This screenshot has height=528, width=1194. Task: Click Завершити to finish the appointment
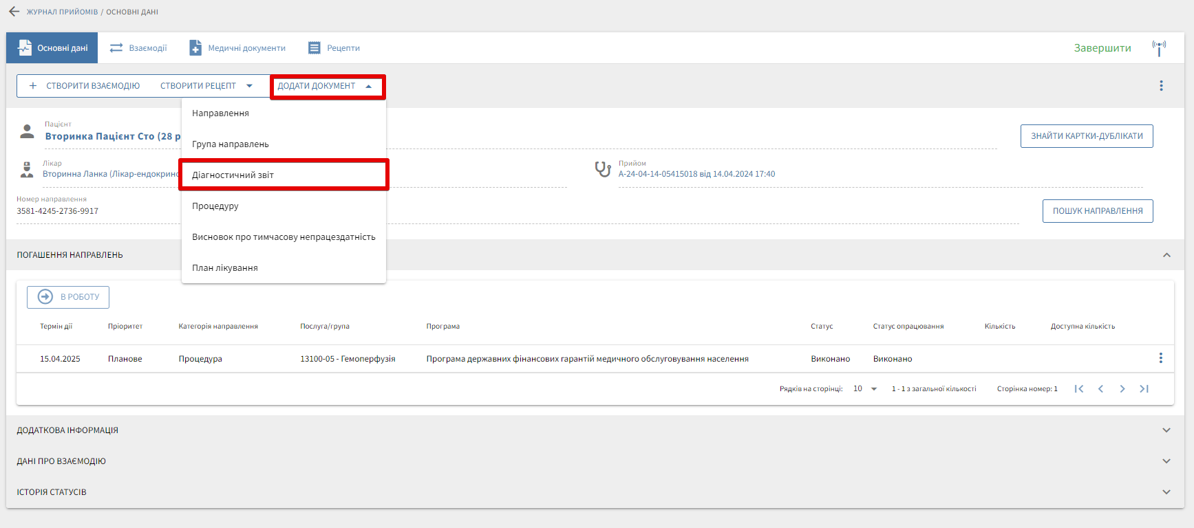click(x=1102, y=48)
